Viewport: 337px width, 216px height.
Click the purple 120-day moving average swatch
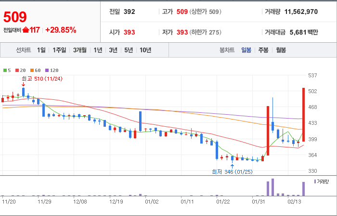(x=47, y=70)
